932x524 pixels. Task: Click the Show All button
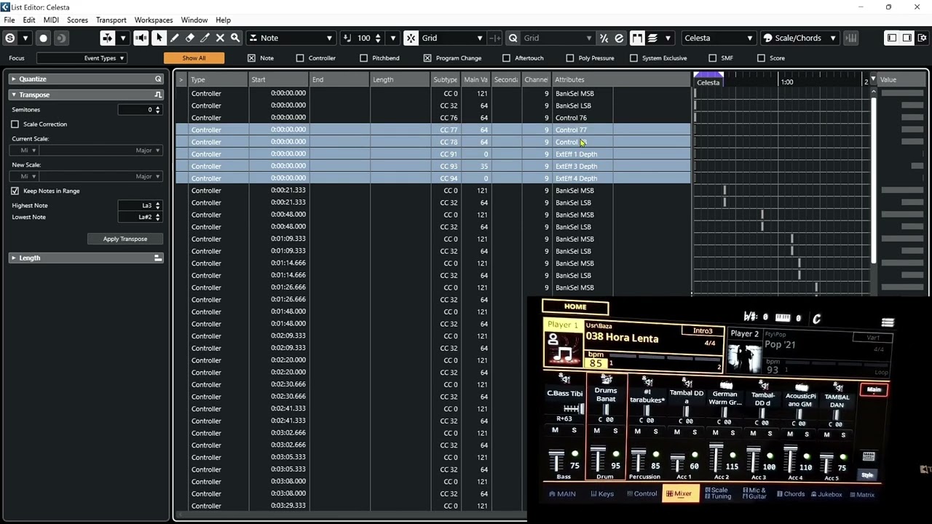coord(194,58)
